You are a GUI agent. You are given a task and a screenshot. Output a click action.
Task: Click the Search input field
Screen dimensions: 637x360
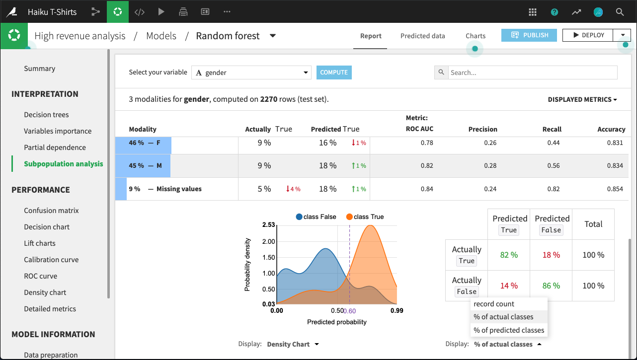click(x=533, y=72)
